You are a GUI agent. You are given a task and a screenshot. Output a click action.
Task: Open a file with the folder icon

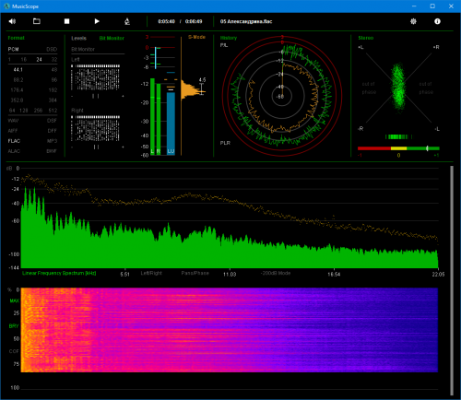click(37, 21)
